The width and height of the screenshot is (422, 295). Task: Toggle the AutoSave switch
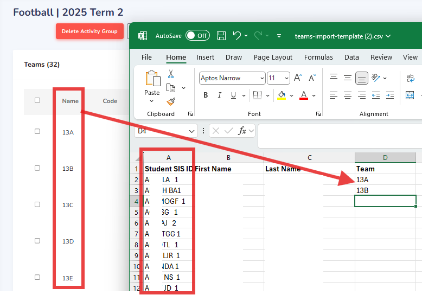(197, 36)
